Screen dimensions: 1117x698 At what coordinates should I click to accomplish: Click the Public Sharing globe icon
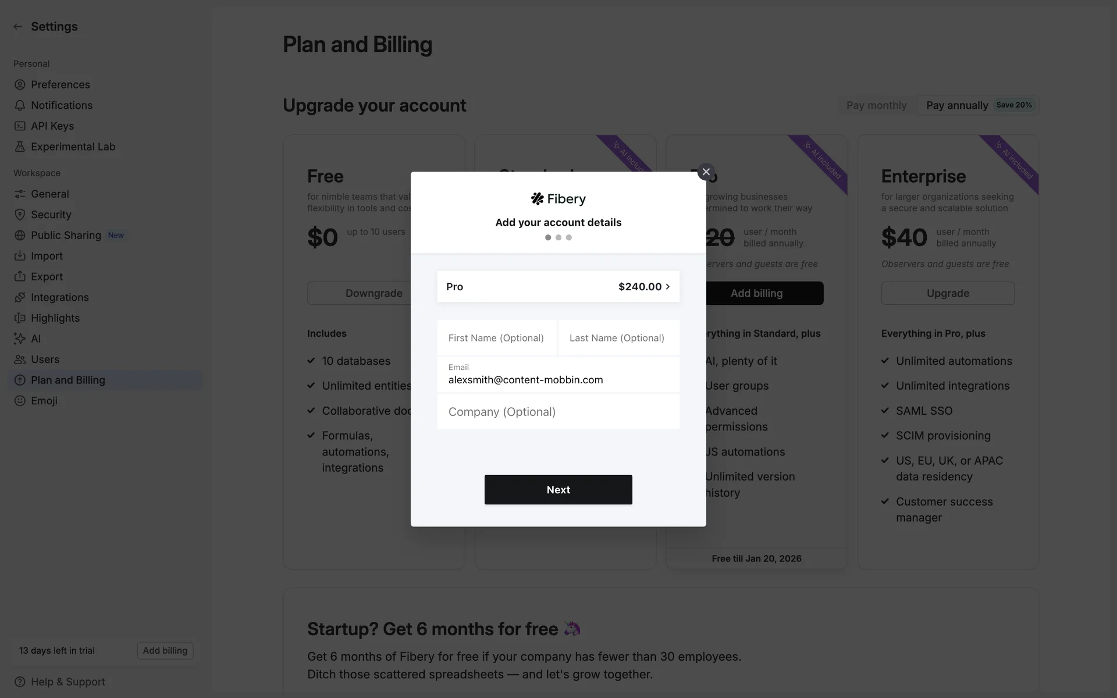tap(20, 236)
